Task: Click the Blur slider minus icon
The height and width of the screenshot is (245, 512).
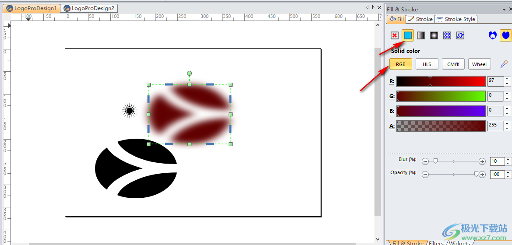Action: click(425, 161)
